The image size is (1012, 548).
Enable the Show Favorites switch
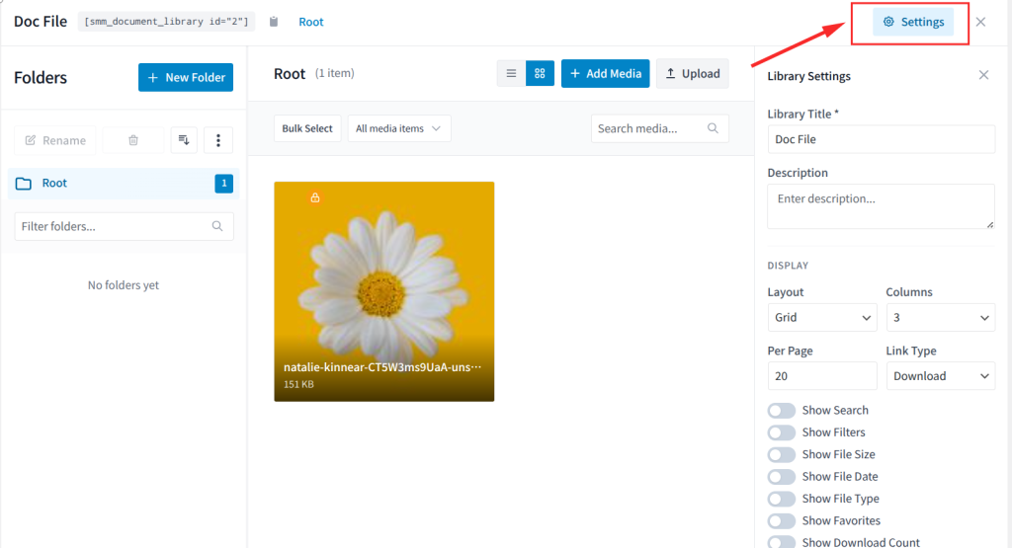[782, 520]
